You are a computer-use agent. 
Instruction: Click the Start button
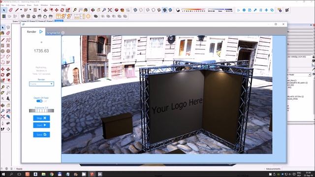tap(41, 125)
